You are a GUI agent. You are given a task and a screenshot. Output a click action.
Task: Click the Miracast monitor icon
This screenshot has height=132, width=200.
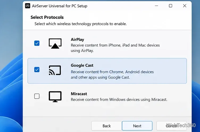coord(55,97)
